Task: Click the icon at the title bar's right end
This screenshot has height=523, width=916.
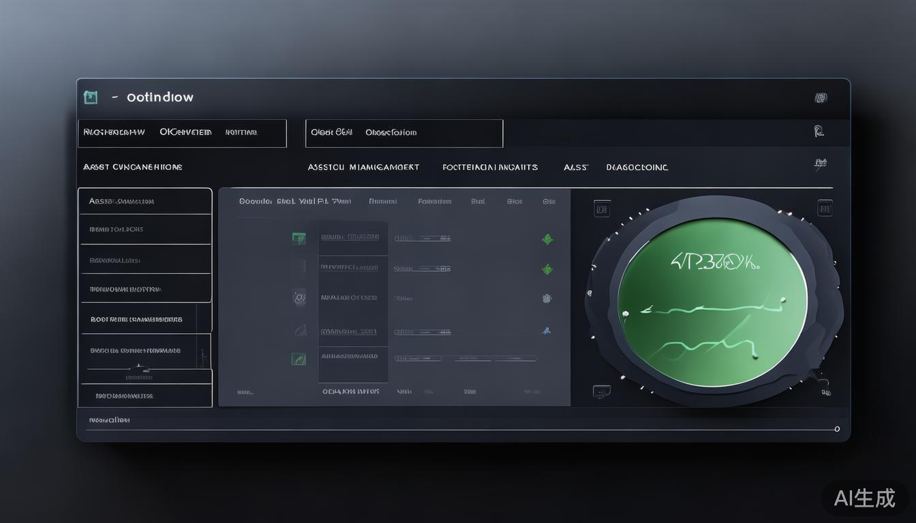Action: [x=821, y=98]
